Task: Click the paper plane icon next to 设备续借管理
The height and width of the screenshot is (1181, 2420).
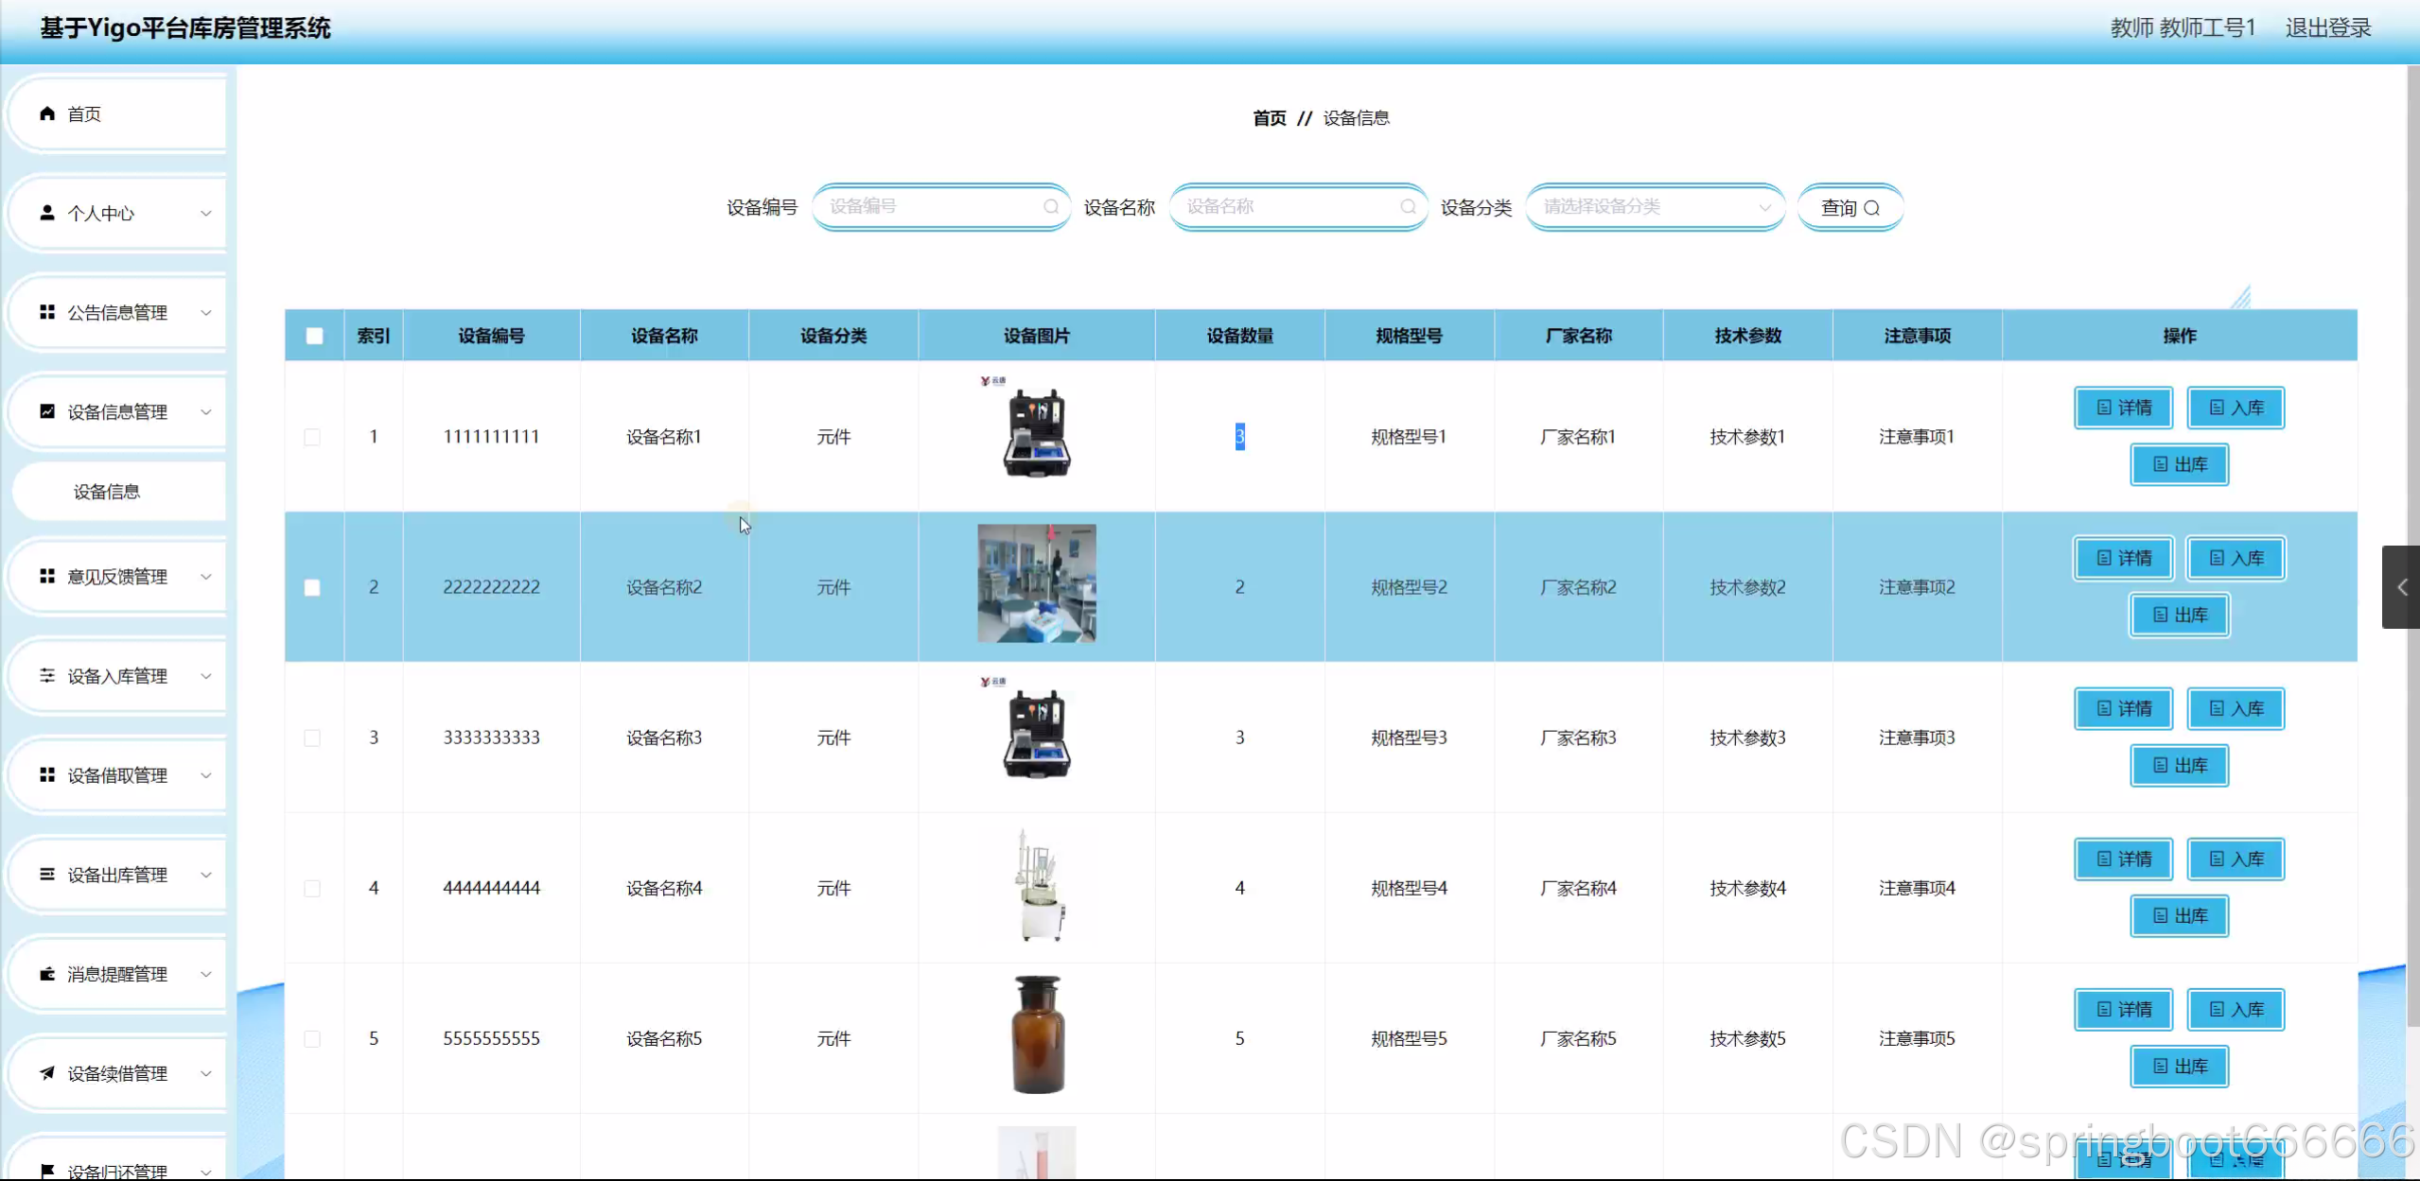Action: click(47, 1073)
